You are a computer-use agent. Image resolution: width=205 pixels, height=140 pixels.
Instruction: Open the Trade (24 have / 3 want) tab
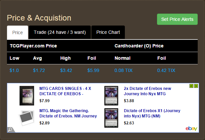(x=60, y=32)
